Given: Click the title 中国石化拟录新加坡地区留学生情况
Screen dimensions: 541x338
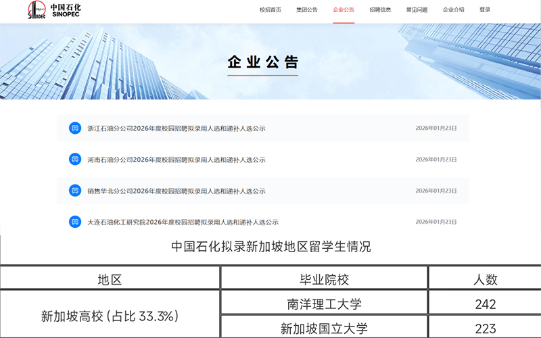Looking at the screenshot, I should click(x=271, y=247).
